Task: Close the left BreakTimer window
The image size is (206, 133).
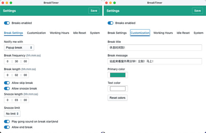Action: 3,3
